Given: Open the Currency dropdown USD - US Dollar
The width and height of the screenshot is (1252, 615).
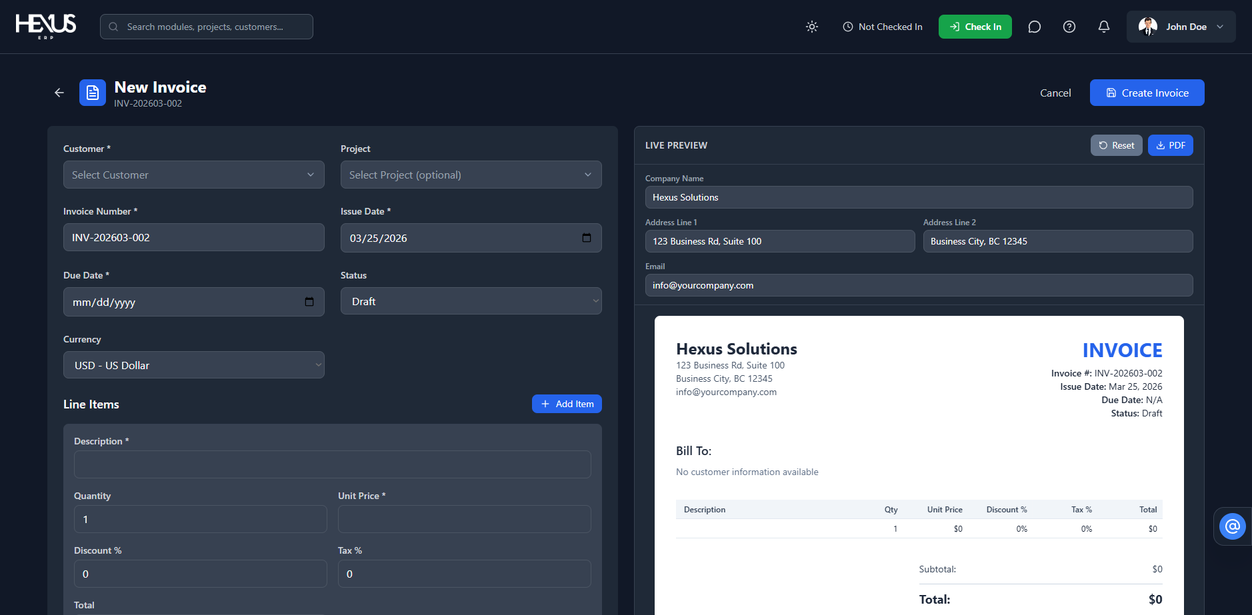Looking at the screenshot, I should pos(194,365).
